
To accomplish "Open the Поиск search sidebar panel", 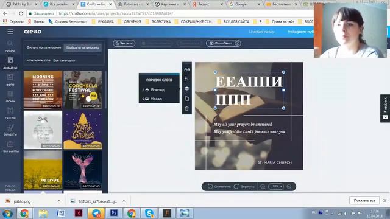I will 10,46.
